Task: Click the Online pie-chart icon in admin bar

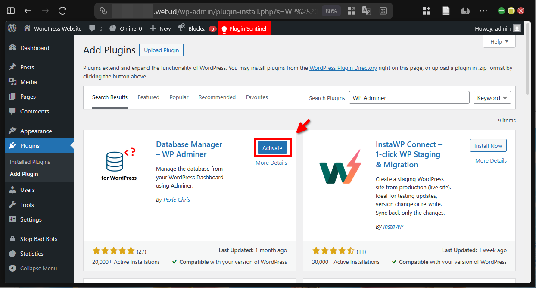Action: 112,28
